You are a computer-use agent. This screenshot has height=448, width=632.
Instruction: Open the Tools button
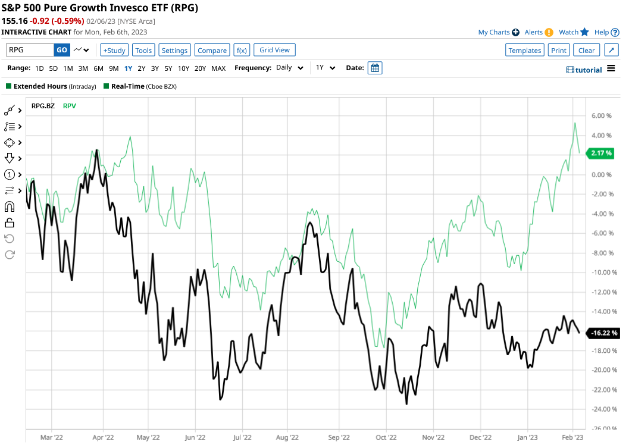[143, 51]
